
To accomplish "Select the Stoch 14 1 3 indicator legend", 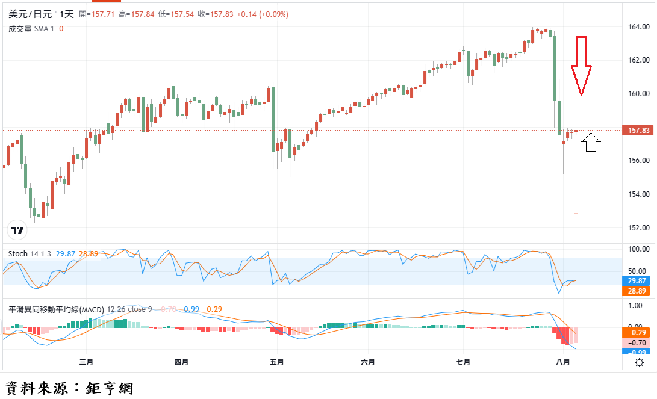I will pyautogui.click(x=30, y=254).
